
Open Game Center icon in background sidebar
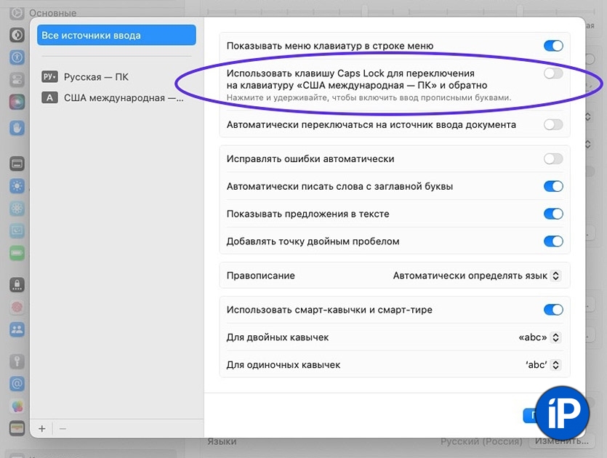(17, 406)
